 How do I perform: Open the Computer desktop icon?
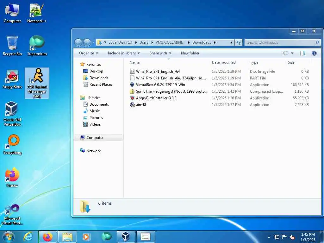(x=12, y=13)
